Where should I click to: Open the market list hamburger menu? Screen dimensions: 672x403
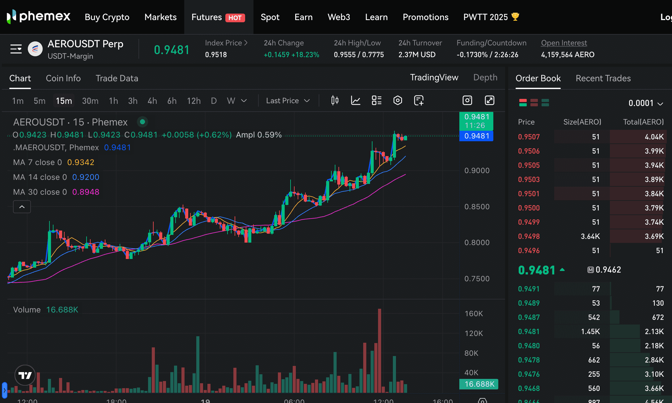coord(16,49)
